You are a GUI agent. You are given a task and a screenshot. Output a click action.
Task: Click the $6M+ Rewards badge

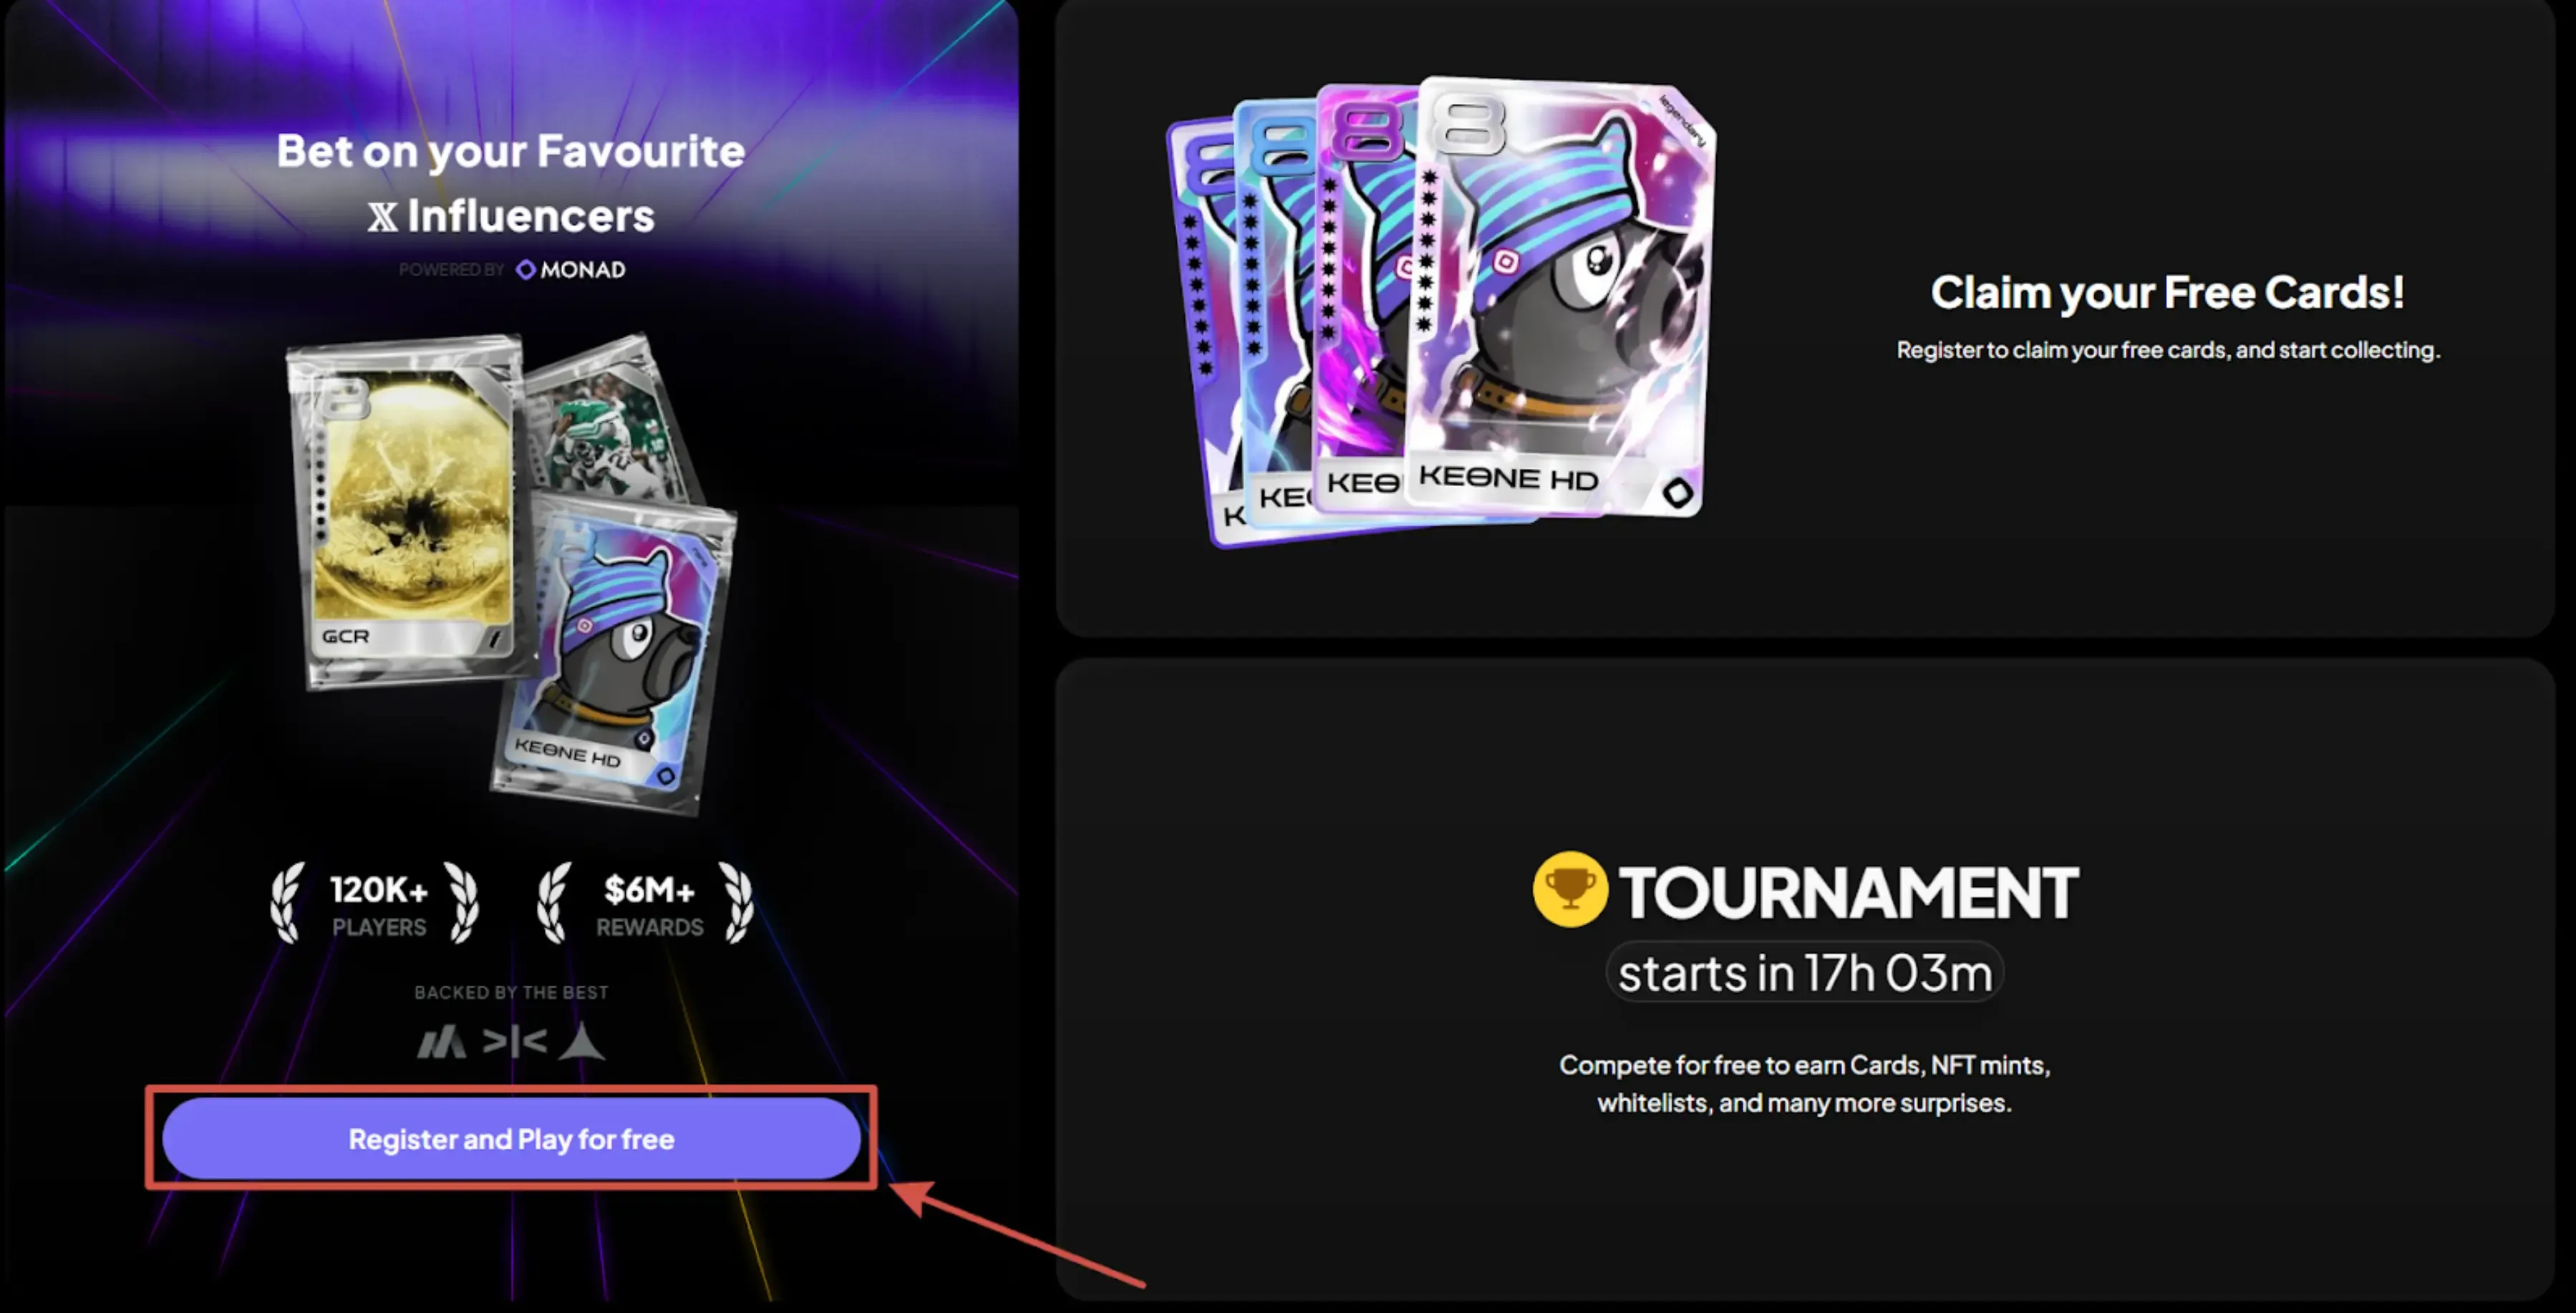tap(646, 904)
